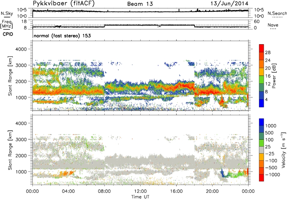Click the 'Power [dB]' color bar label
Image resolution: width=287 pixels, height=199 pixels.
(x=274, y=76)
